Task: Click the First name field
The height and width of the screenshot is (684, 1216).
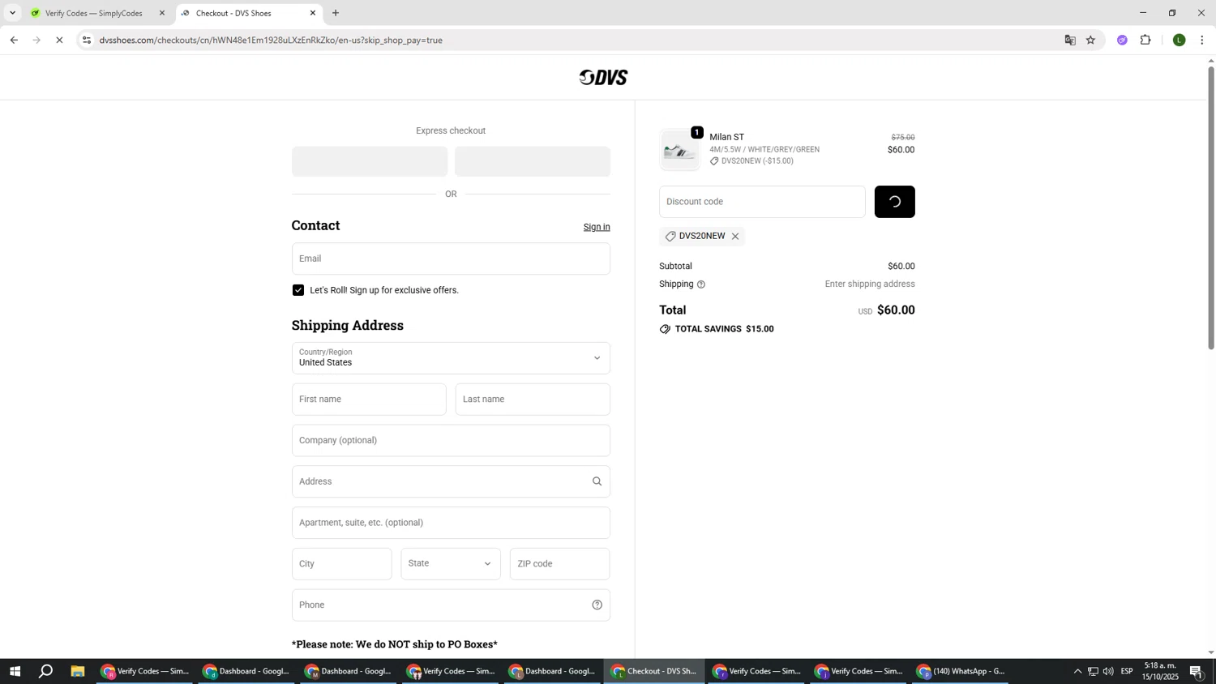Action: (369, 400)
